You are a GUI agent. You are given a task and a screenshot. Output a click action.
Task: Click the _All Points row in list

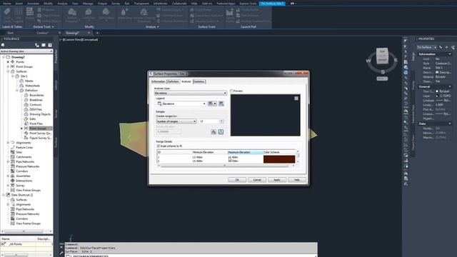26,244
